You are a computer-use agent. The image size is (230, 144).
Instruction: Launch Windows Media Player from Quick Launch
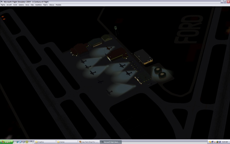point(24,142)
